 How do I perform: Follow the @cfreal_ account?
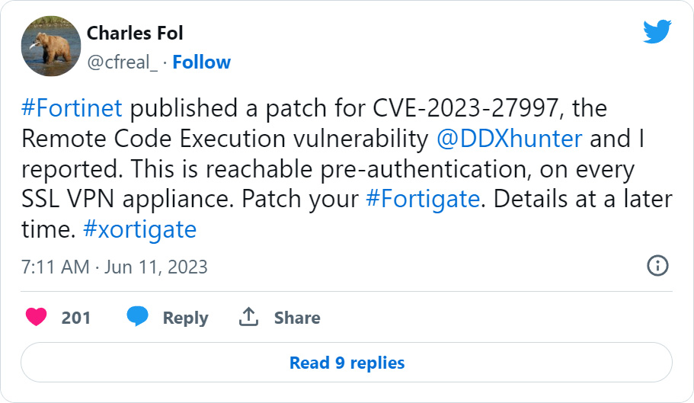pos(201,62)
